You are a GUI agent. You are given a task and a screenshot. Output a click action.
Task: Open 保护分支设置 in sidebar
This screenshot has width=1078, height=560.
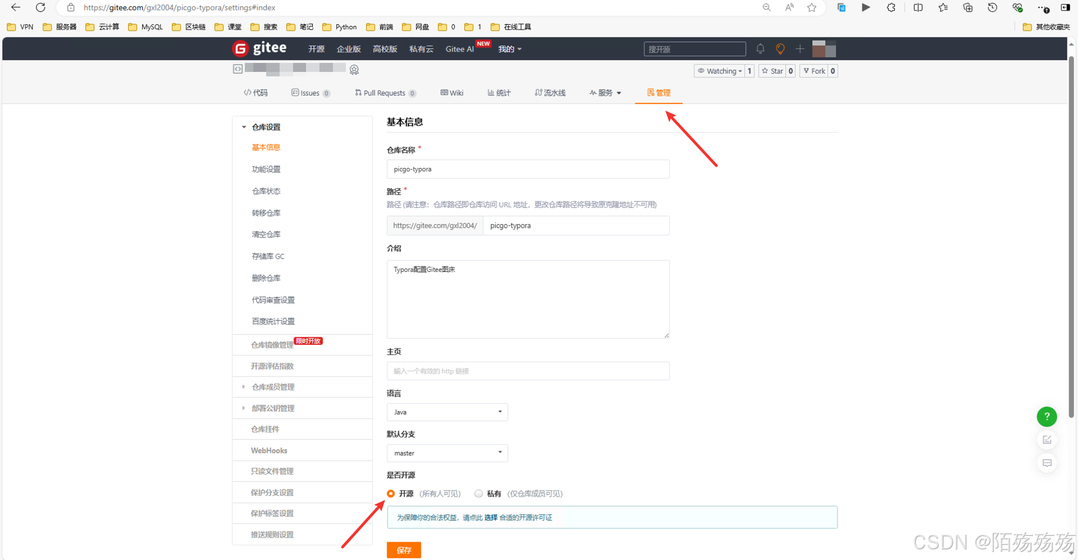272,493
